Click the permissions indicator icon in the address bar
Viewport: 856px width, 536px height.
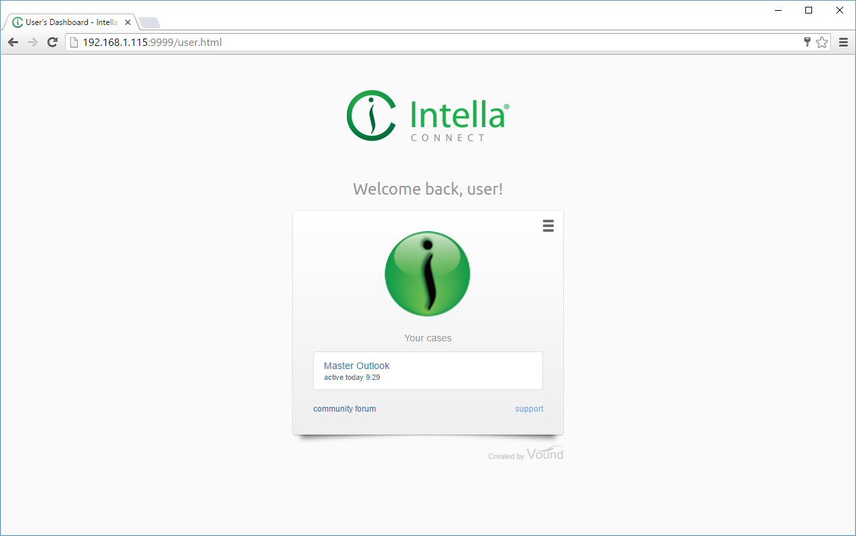click(807, 42)
